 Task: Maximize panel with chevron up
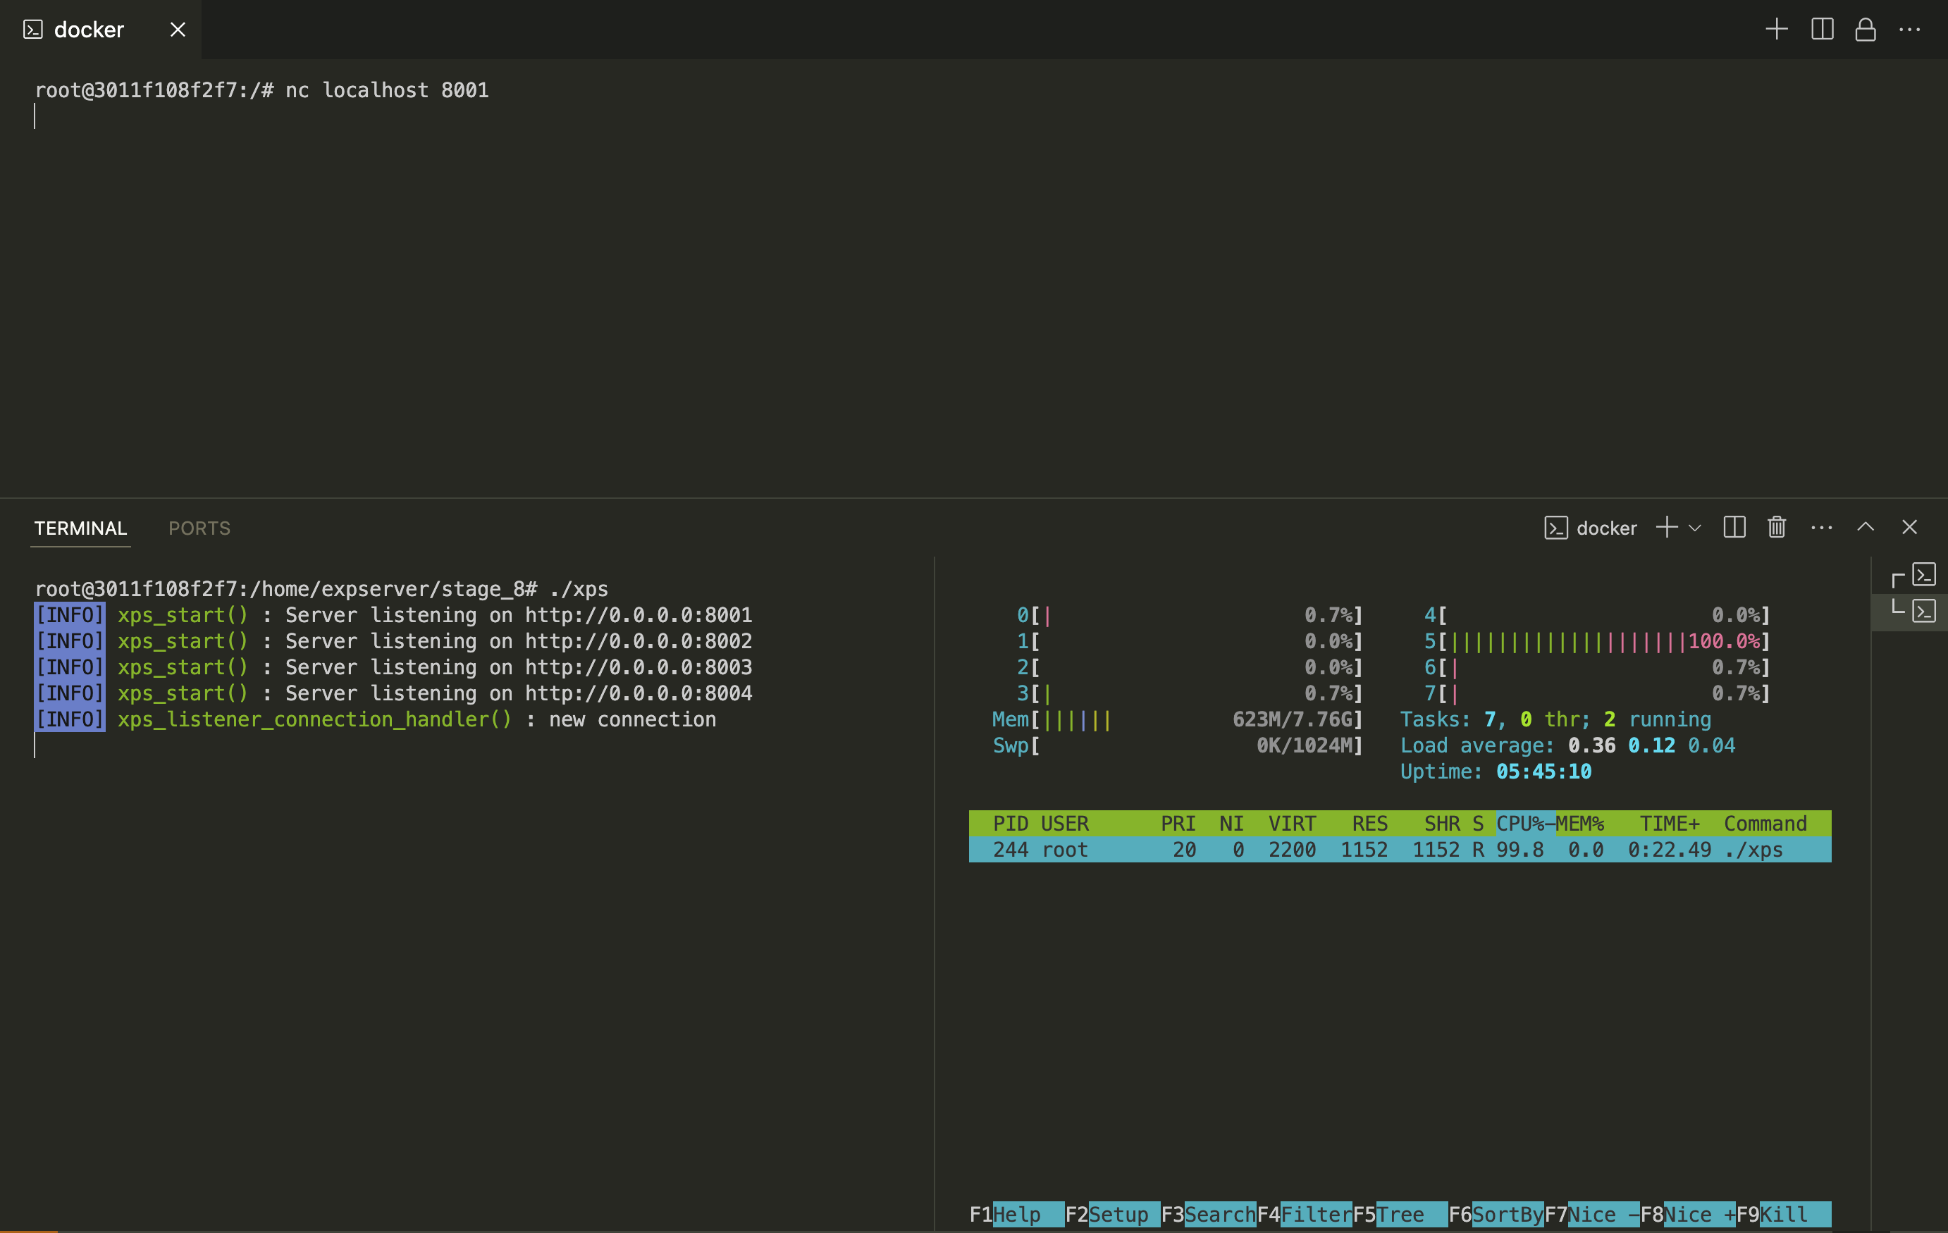pos(1866,527)
